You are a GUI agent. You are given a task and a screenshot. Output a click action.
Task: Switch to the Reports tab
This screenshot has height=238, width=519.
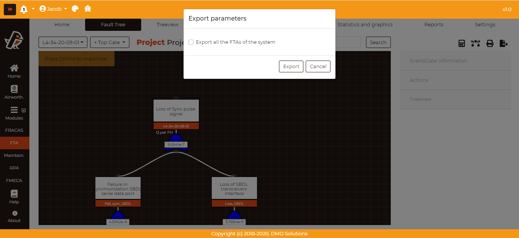(434, 25)
